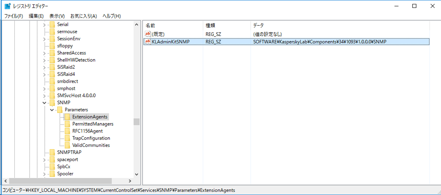Select the KLAdminKitSNMP value name
The height and width of the screenshot is (195, 441).
tap(171, 42)
